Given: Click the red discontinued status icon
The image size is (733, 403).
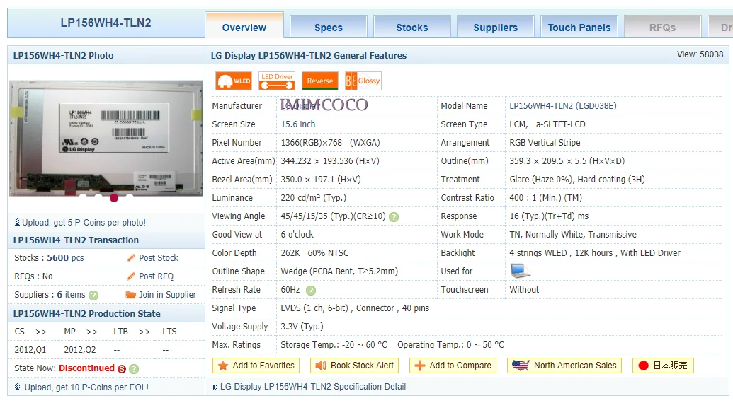Looking at the screenshot, I should pos(122,369).
